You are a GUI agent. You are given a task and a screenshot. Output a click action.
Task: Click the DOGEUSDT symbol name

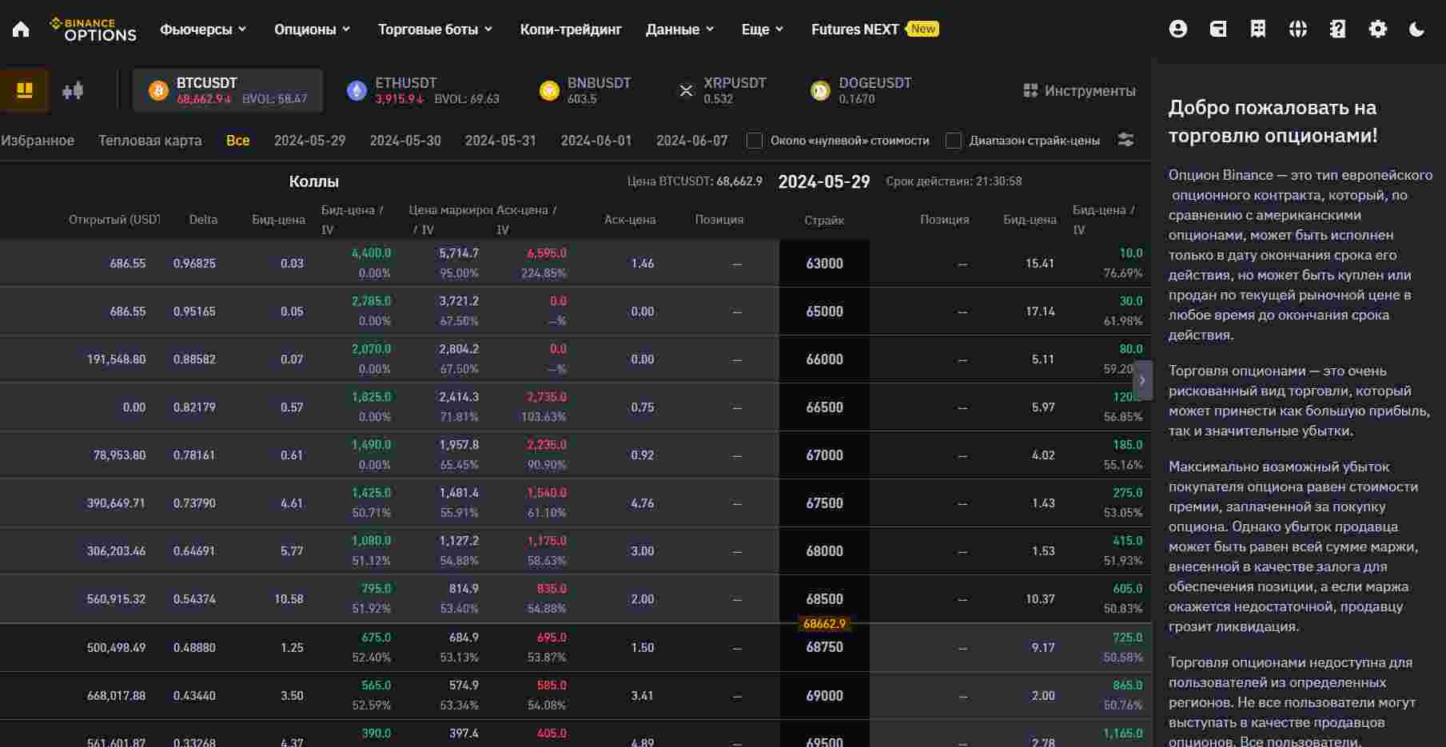(x=875, y=83)
